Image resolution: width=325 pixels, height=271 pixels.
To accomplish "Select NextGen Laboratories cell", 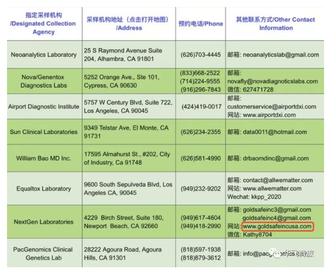I will [44, 222].
